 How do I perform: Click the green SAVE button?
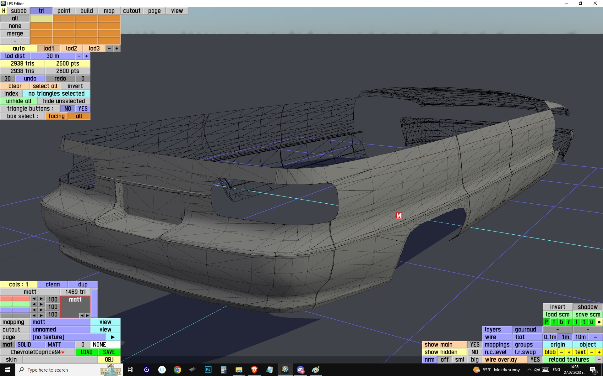point(109,352)
